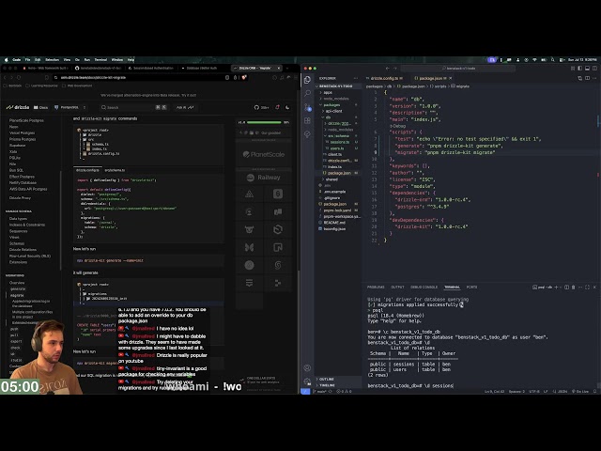
Task: Click VS Code go forward arrow
Action: click(395, 69)
